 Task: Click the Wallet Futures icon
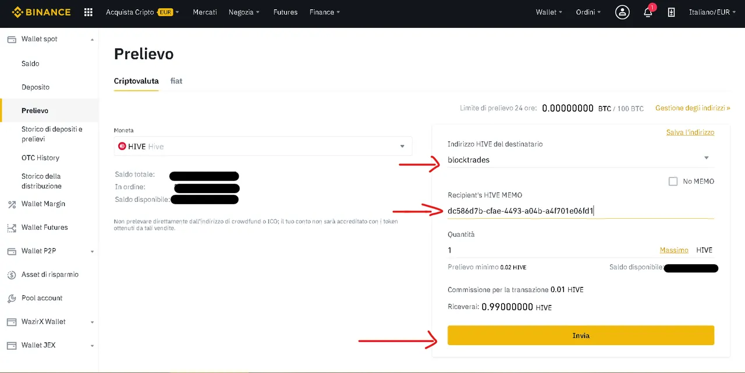pyautogui.click(x=11, y=228)
